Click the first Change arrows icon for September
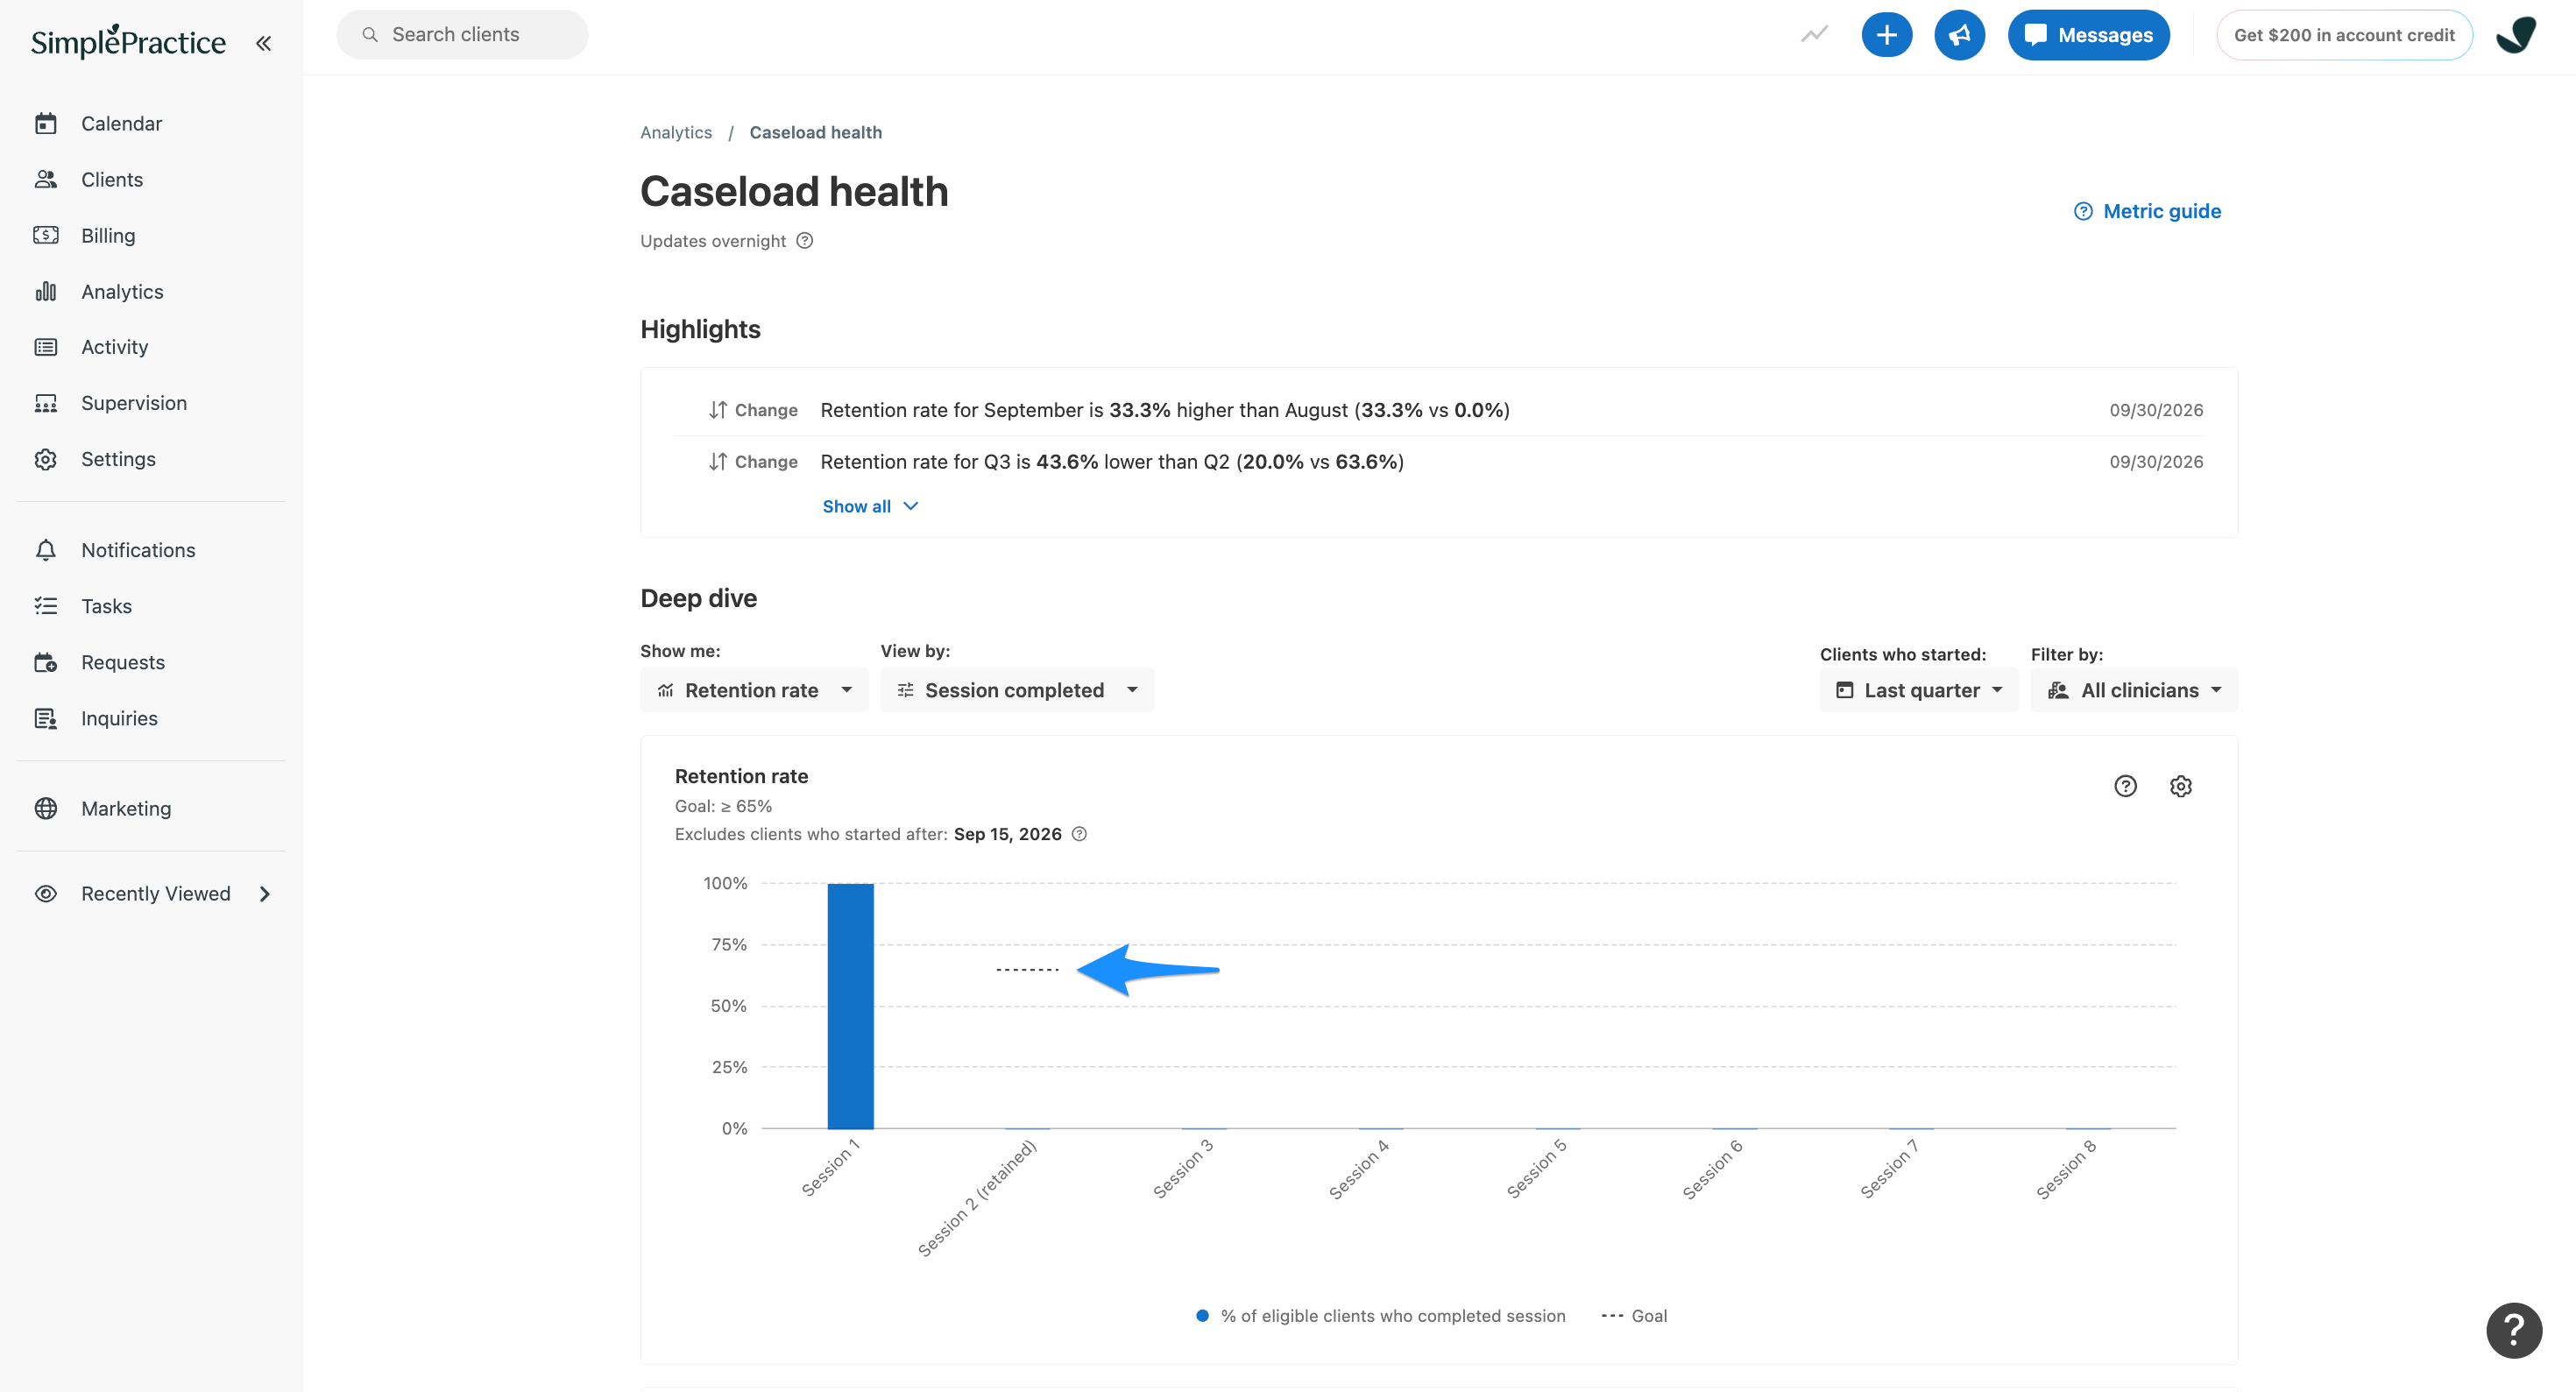Viewport: 2576px width, 1392px height. 717,410
